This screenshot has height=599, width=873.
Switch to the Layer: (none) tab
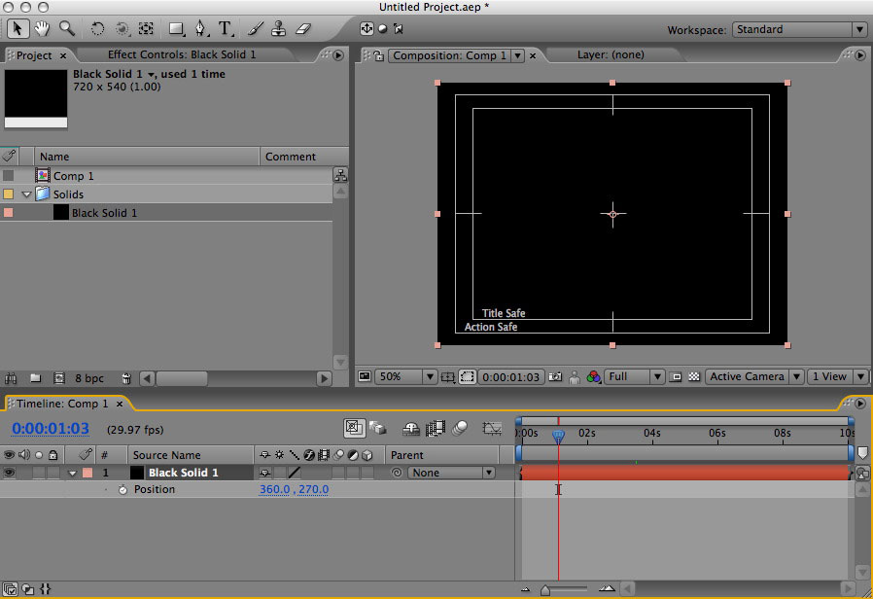(x=610, y=55)
